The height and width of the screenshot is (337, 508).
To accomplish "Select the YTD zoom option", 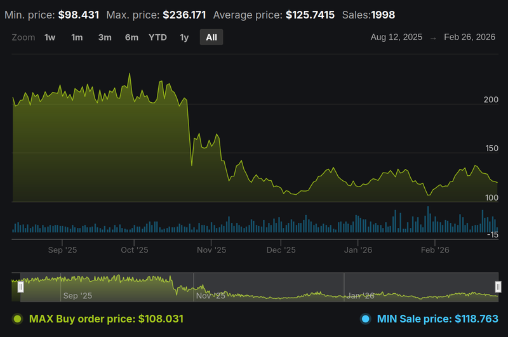I will pyautogui.click(x=157, y=37).
